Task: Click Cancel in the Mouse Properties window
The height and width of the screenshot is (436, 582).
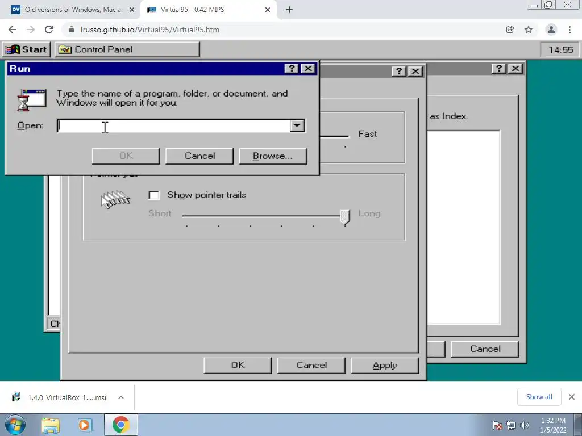Action: (311, 365)
